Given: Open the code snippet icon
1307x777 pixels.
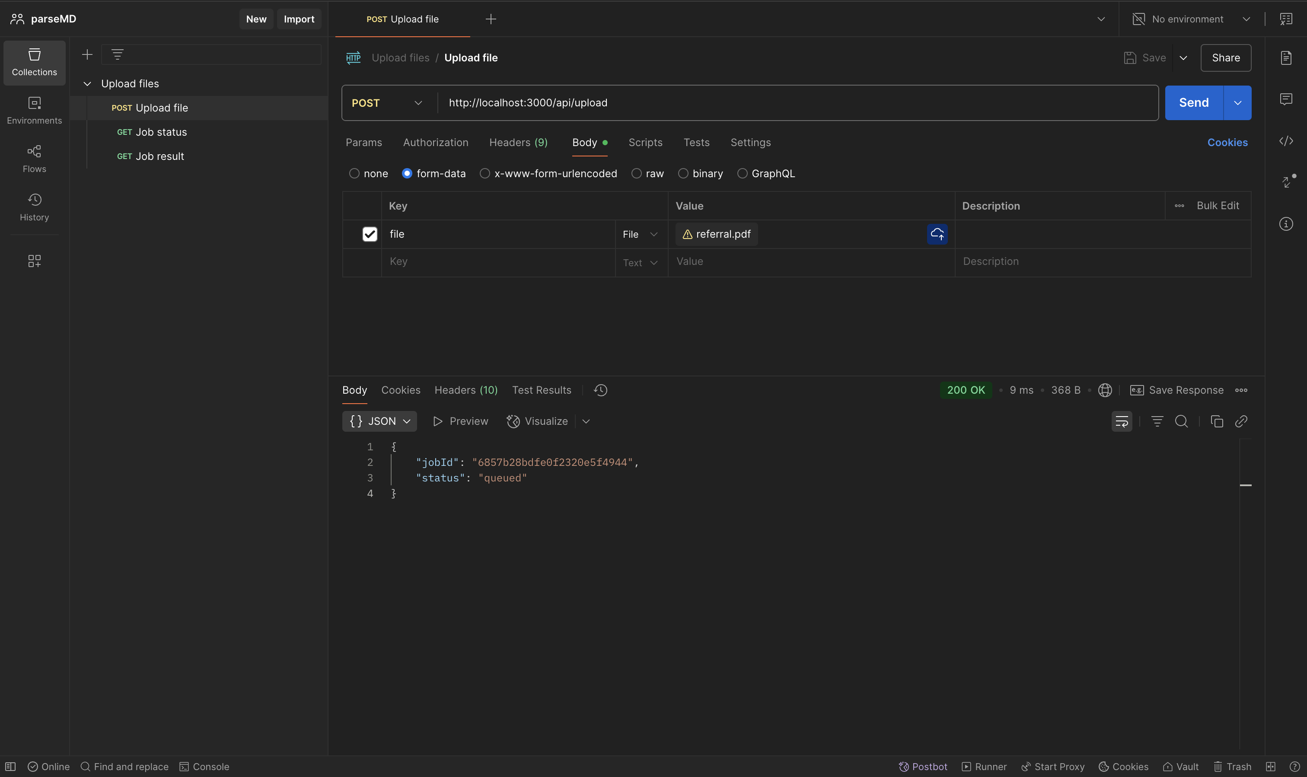Looking at the screenshot, I should pyautogui.click(x=1286, y=141).
